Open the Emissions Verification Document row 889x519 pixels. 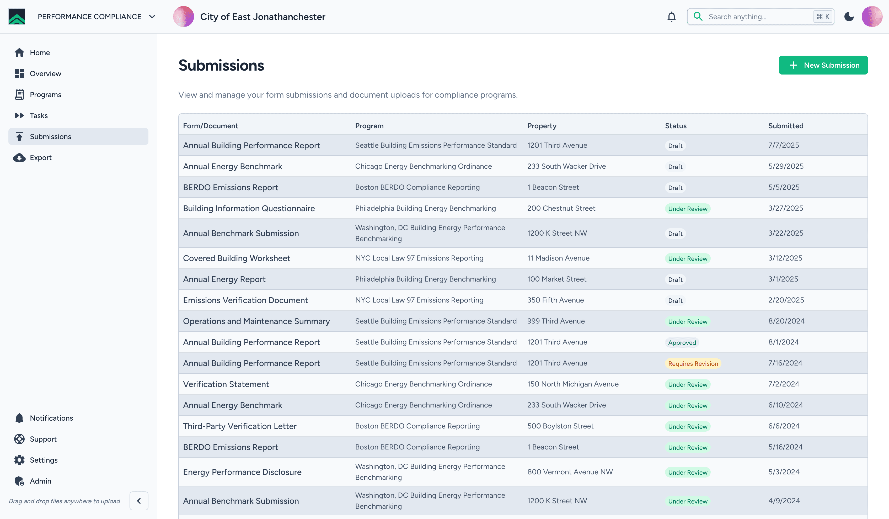(245, 300)
